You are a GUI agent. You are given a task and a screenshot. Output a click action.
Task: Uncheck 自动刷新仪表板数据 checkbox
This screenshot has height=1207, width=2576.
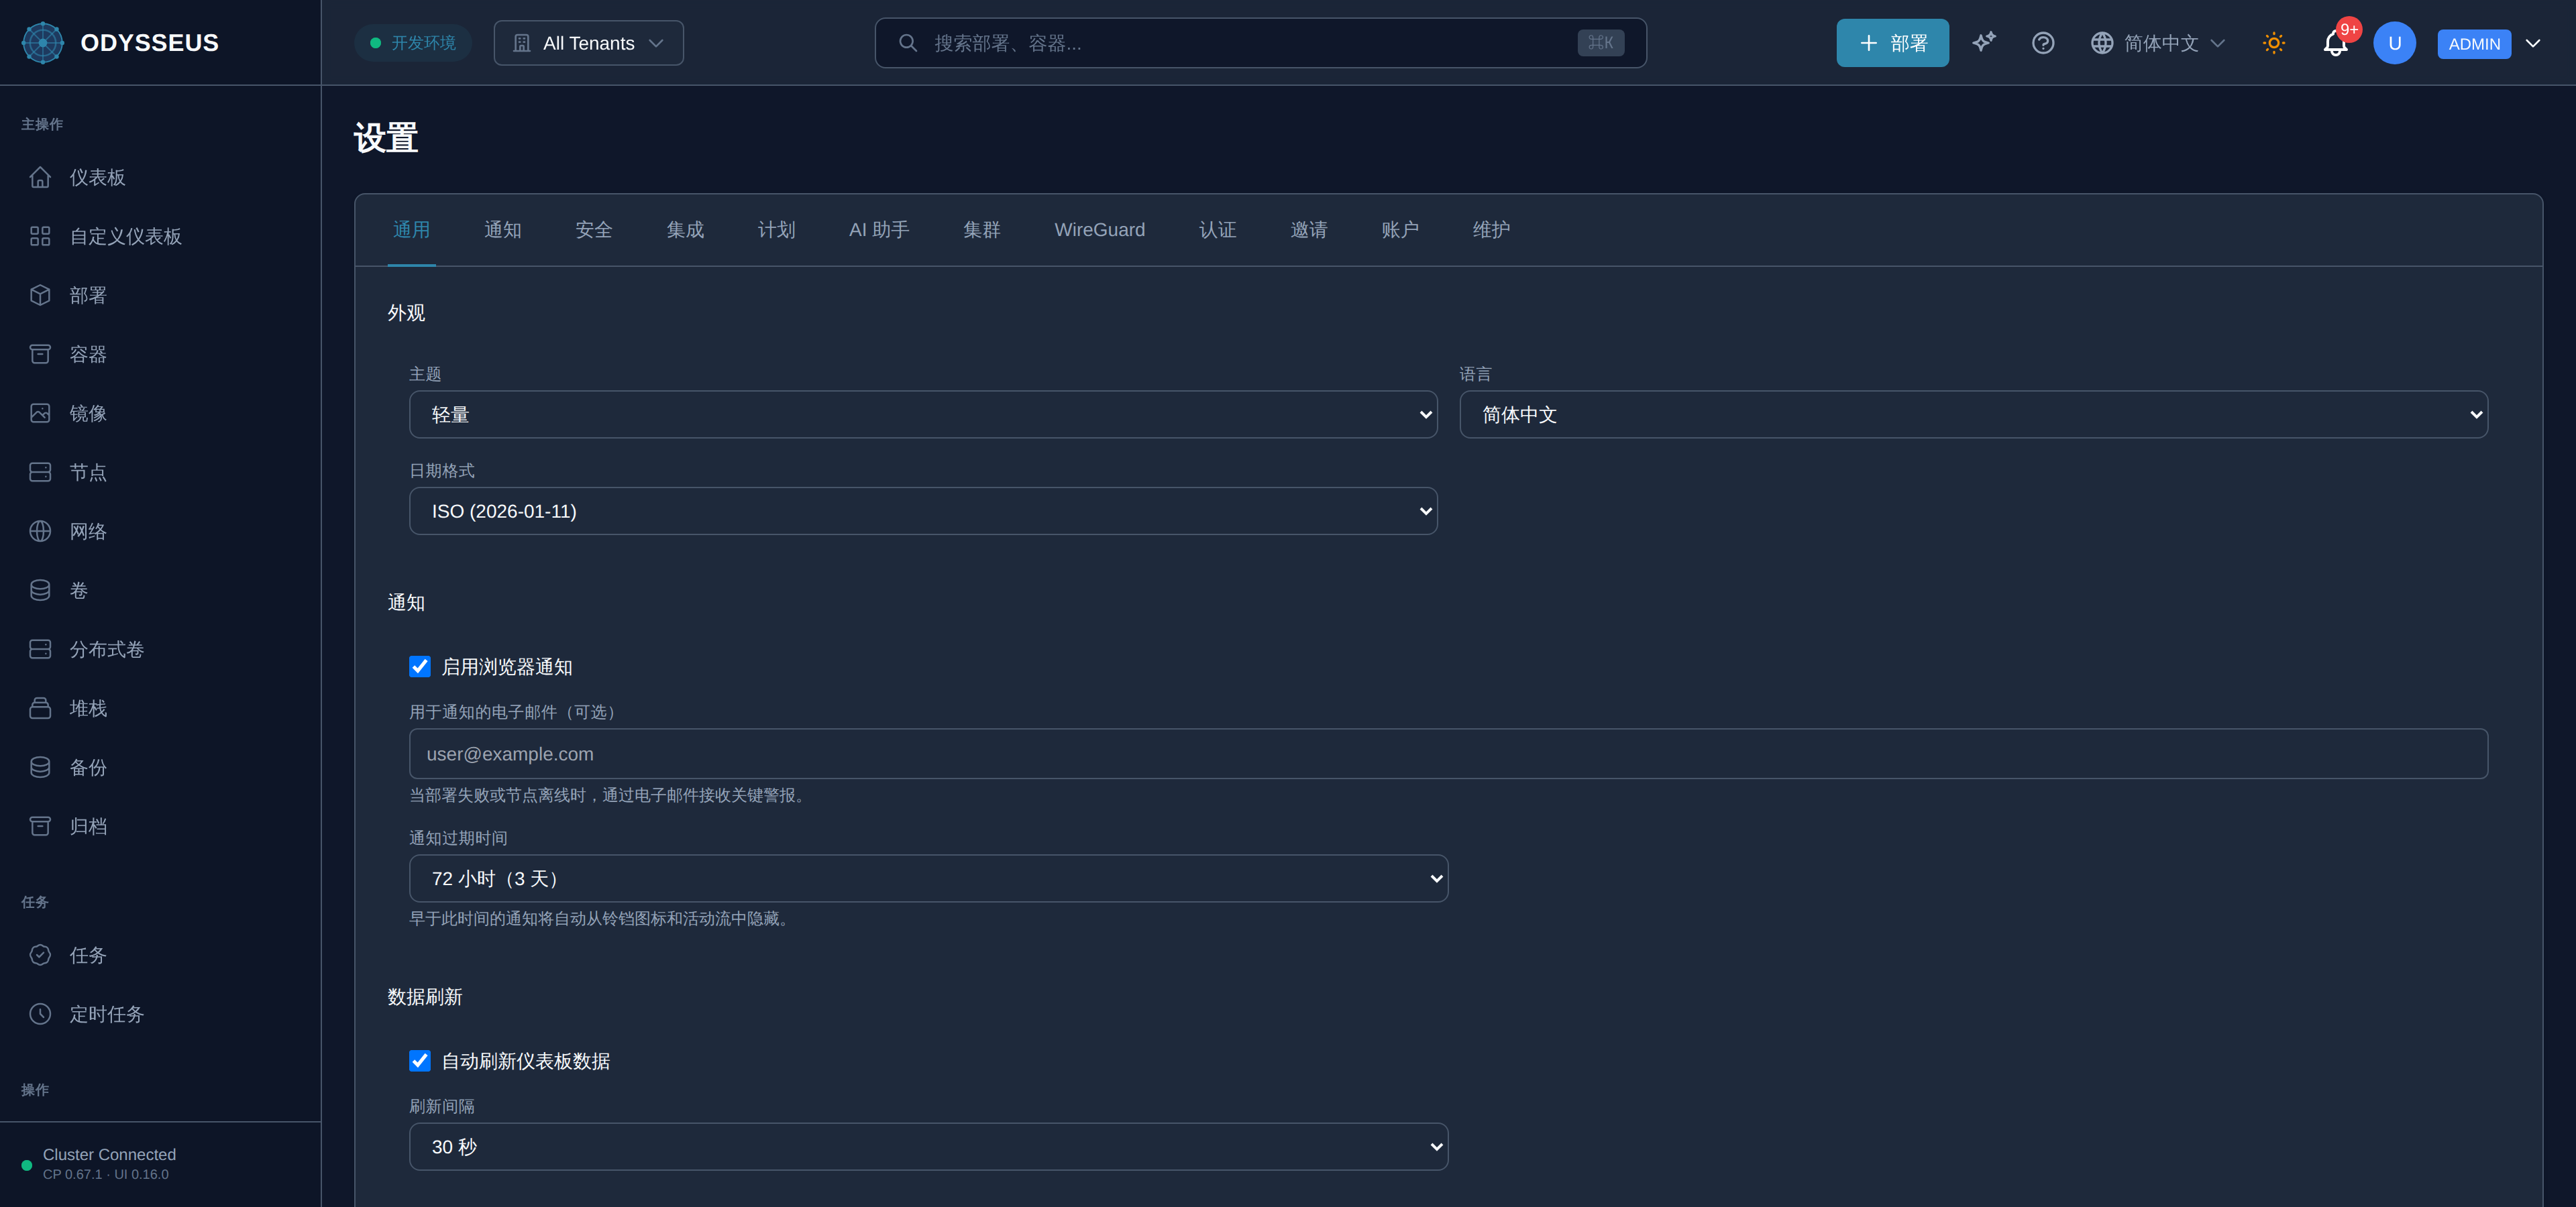tap(420, 1060)
